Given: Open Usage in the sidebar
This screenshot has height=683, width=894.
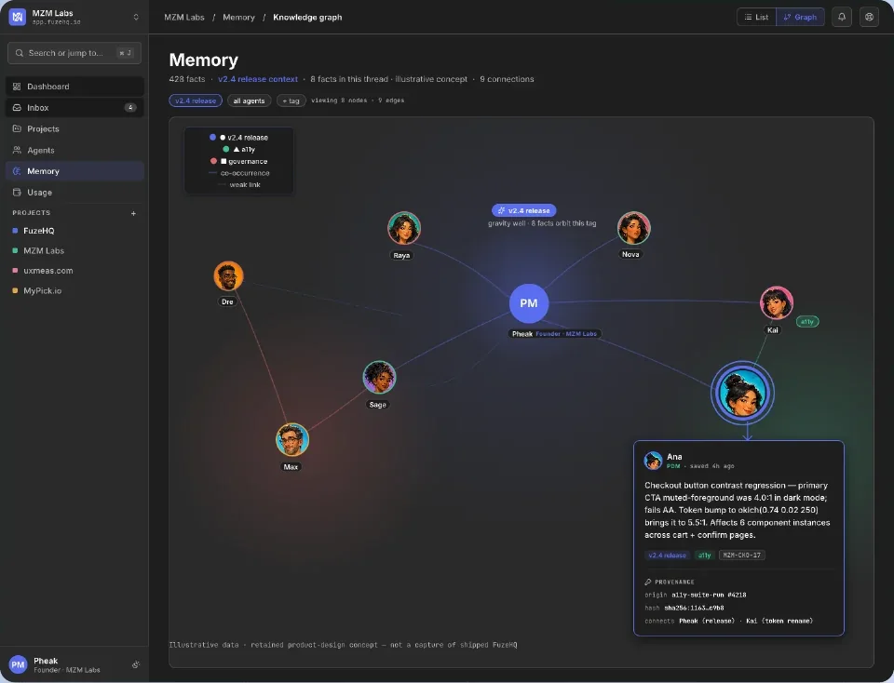Looking at the screenshot, I should tap(74, 193).
